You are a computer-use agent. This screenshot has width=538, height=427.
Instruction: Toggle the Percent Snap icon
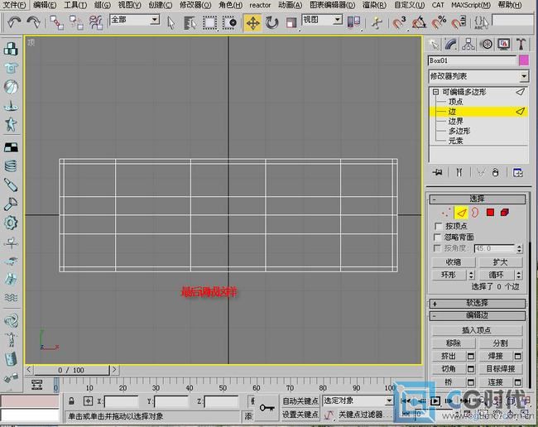(439, 23)
